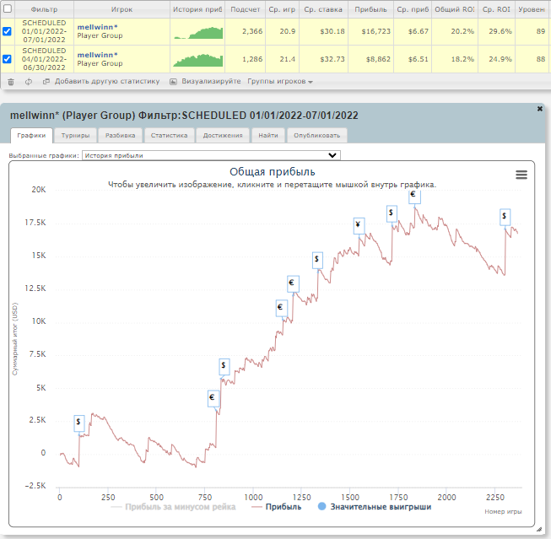Open the chart hamburger menu icon
Image resolution: width=551 pixels, height=539 pixels.
point(521,175)
